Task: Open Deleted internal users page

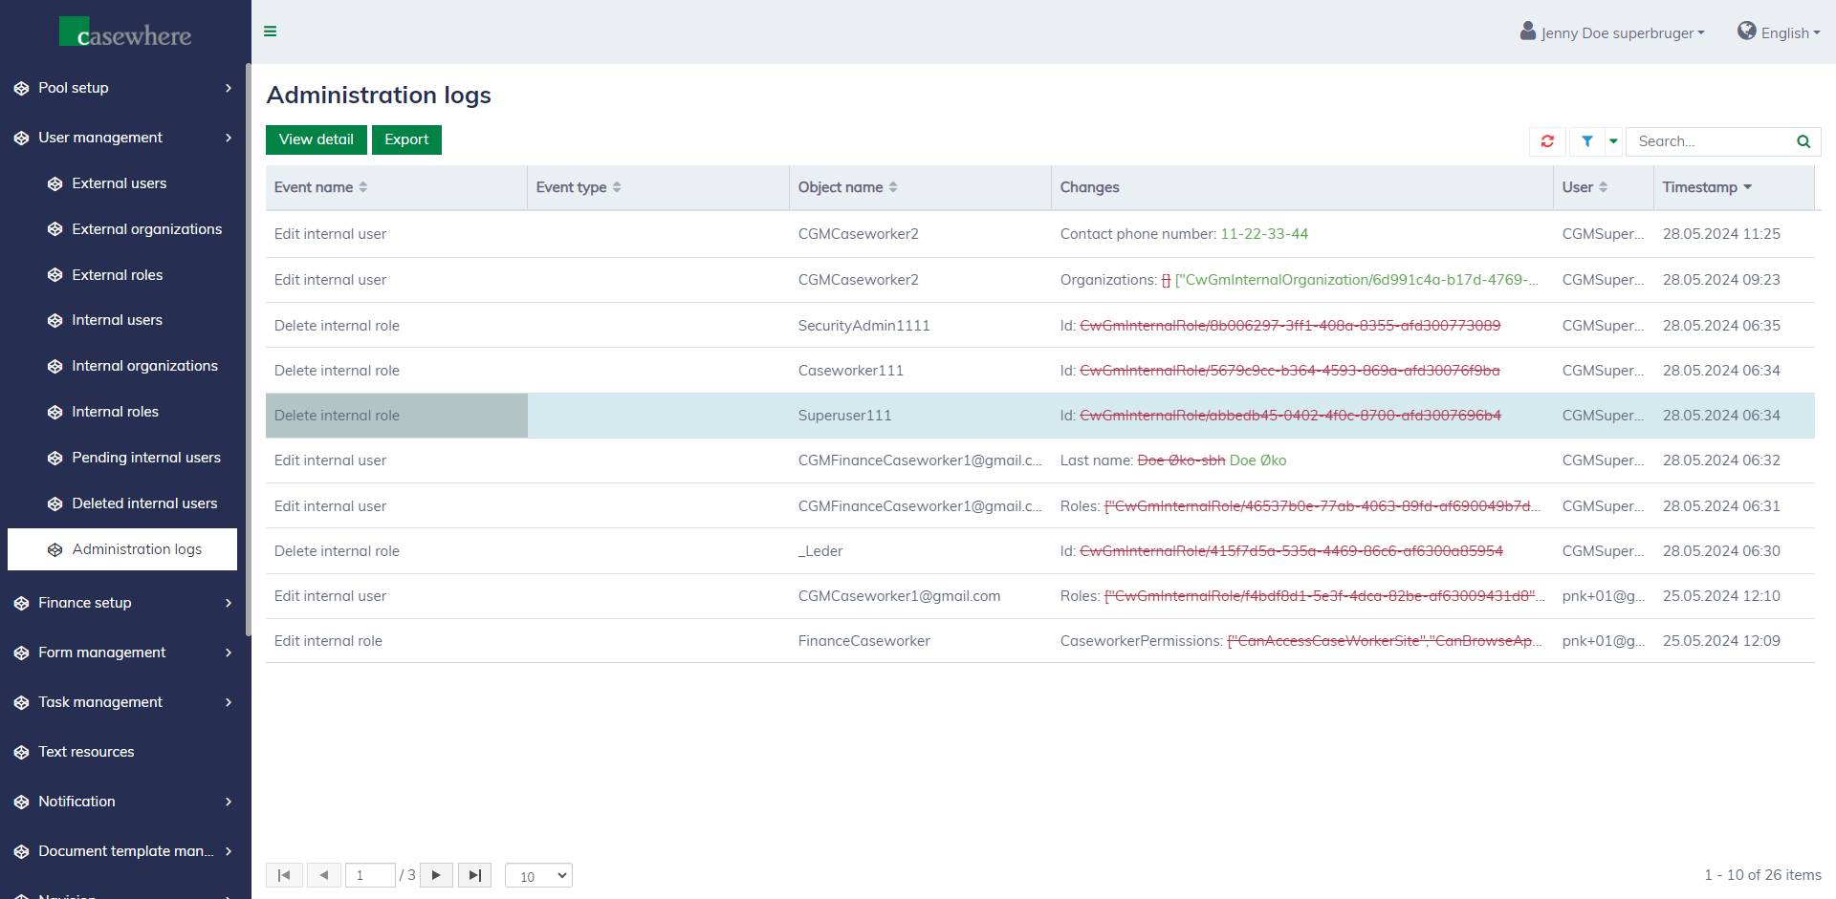Action: click(144, 503)
